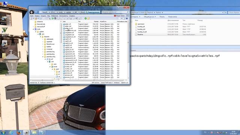Click the blue help icon in OpenIV toolbar
Viewport: 240px width, 135px height.
click(127, 18)
